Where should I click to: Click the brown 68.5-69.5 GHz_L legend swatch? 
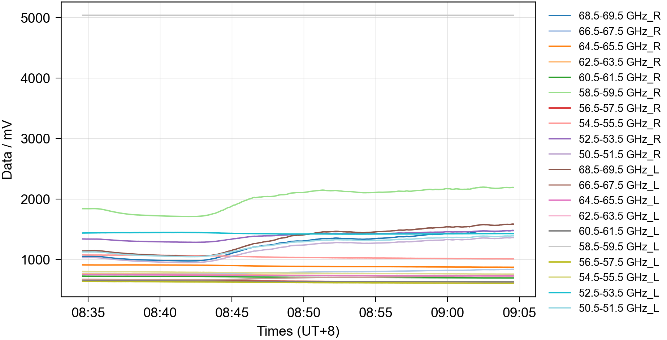(x=559, y=169)
